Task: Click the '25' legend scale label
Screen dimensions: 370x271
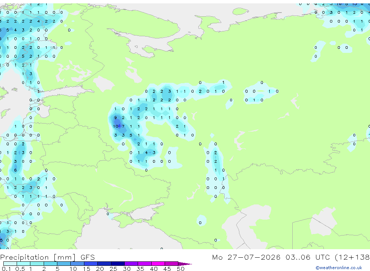Action: point(113,269)
